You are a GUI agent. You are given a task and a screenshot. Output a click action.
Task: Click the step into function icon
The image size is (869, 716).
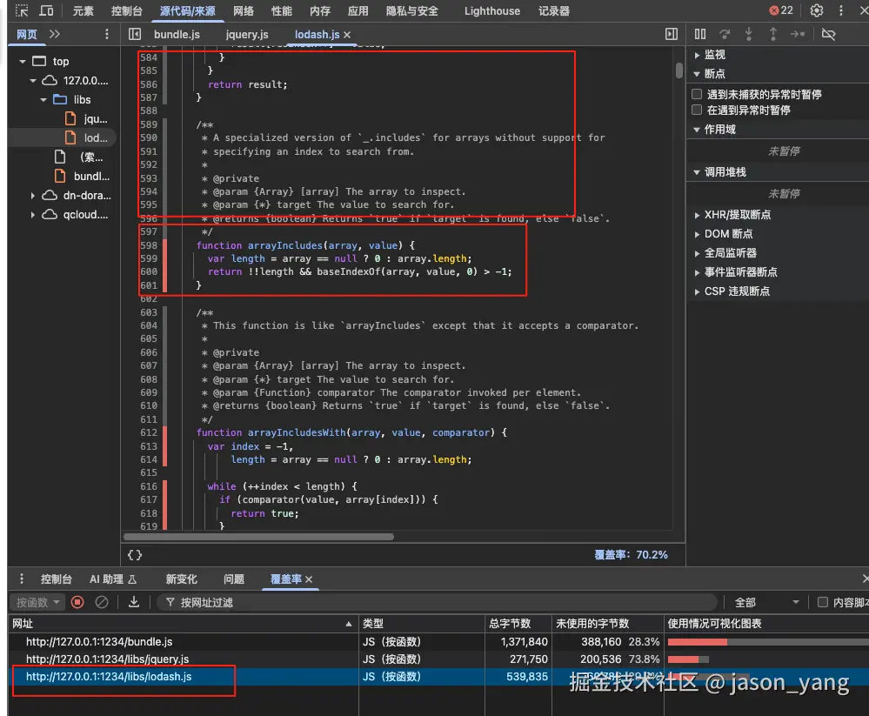749,34
